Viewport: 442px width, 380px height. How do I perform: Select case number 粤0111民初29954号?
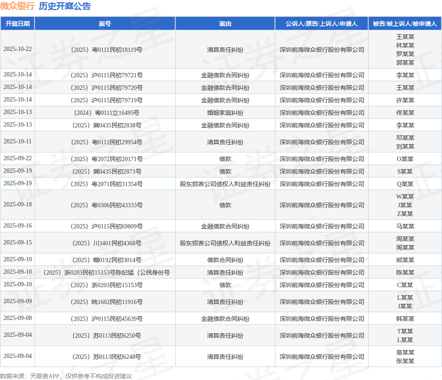point(107,142)
